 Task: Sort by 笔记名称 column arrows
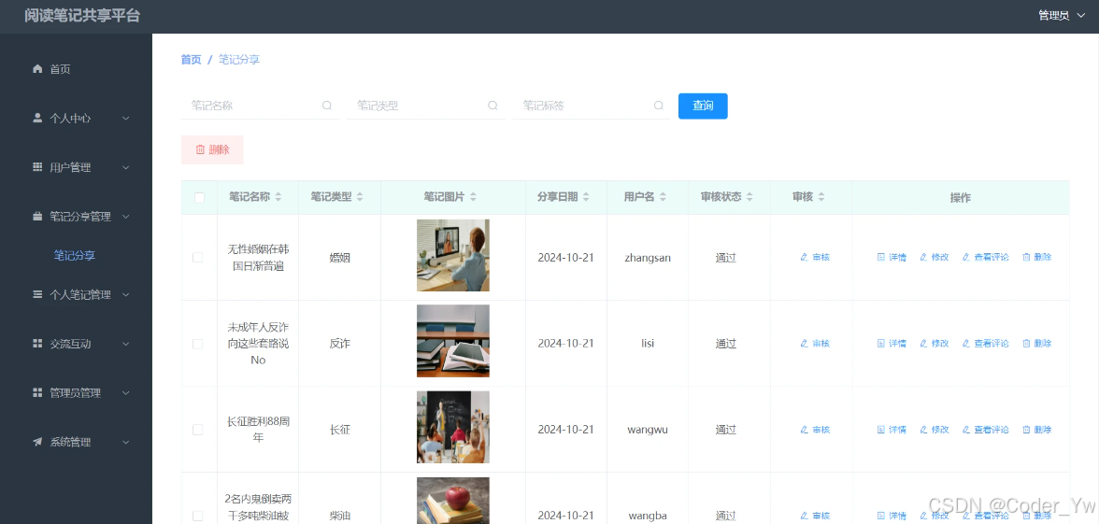(278, 198)
